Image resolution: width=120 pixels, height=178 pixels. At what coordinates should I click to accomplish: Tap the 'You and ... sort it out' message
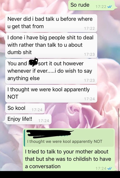point(51,71)
